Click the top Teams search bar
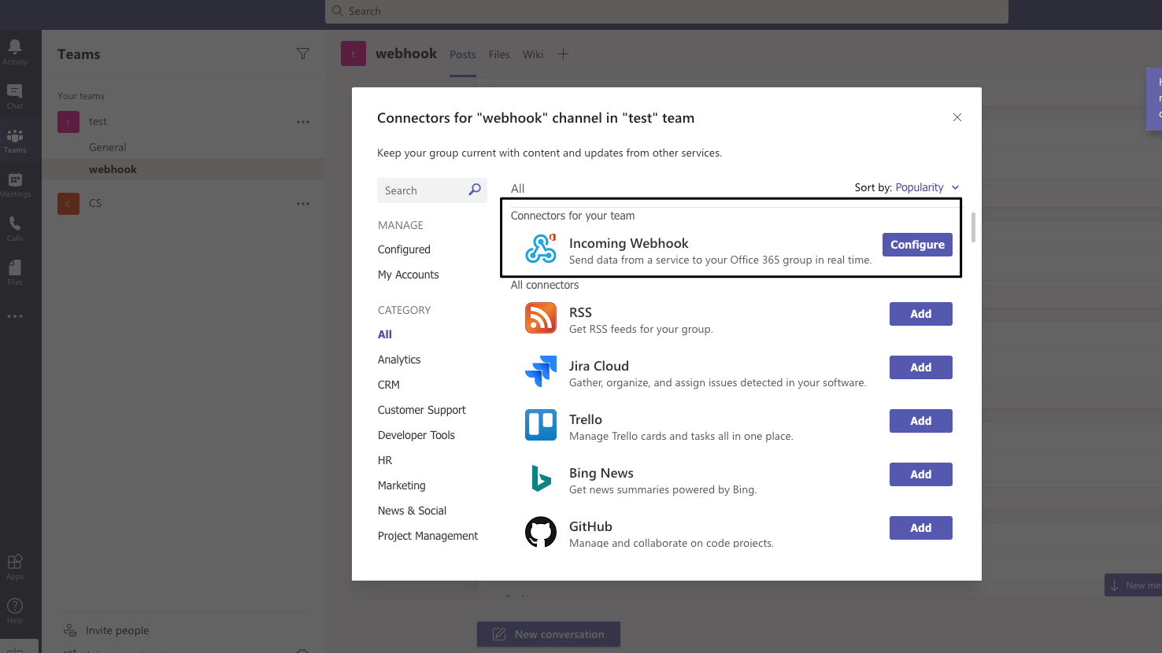 (x=667, y=11)
